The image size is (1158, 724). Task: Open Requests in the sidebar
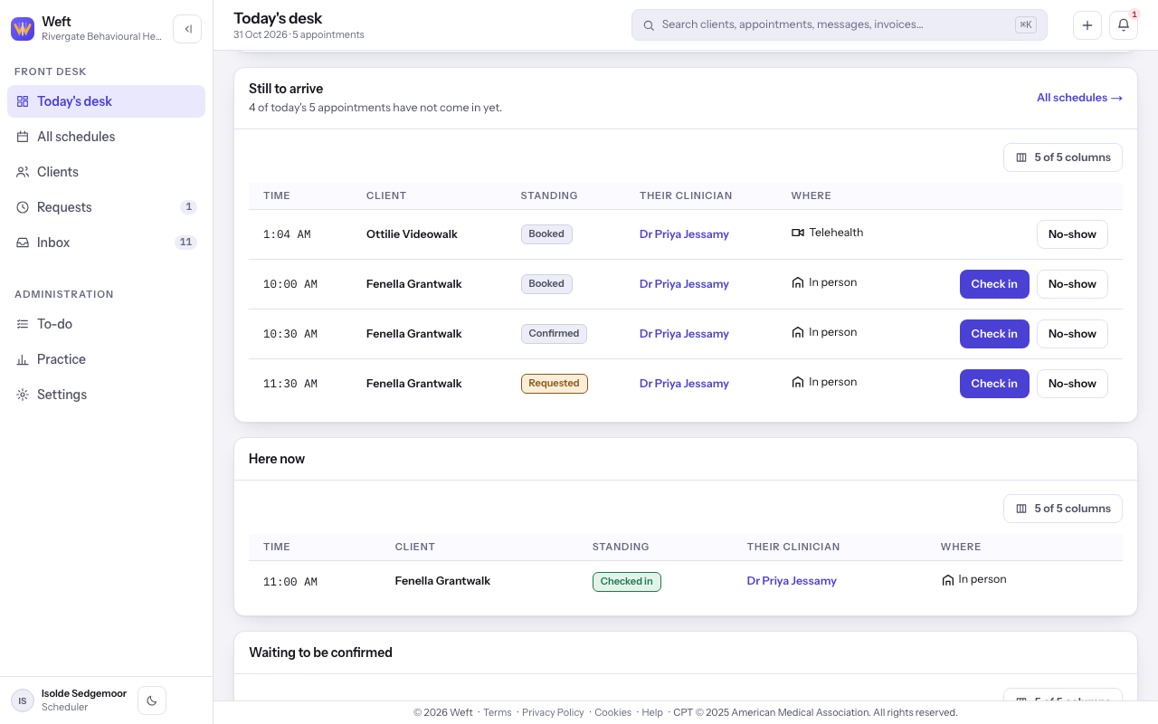tap(106, 207)
